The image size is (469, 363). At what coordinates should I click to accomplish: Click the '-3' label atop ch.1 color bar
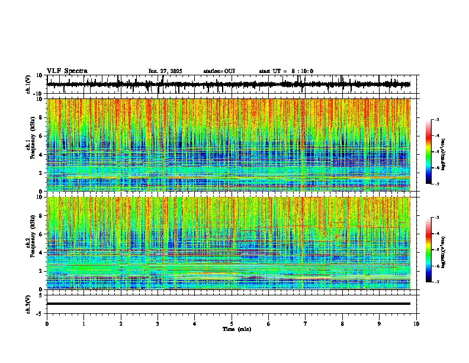(437, 119)
